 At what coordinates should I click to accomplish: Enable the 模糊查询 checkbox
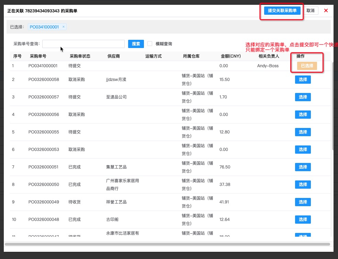pos(150,44)
